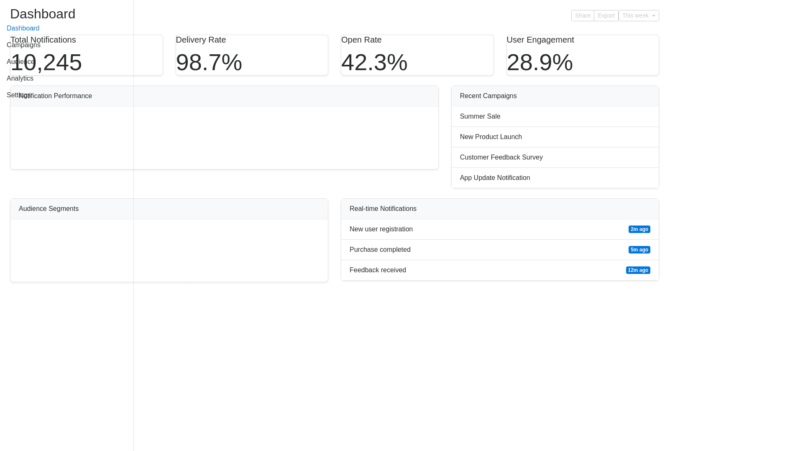This screenshot has width=803, height=451.
Task: Select the New Product Launch campaign
Action: [x=491, y=137]
